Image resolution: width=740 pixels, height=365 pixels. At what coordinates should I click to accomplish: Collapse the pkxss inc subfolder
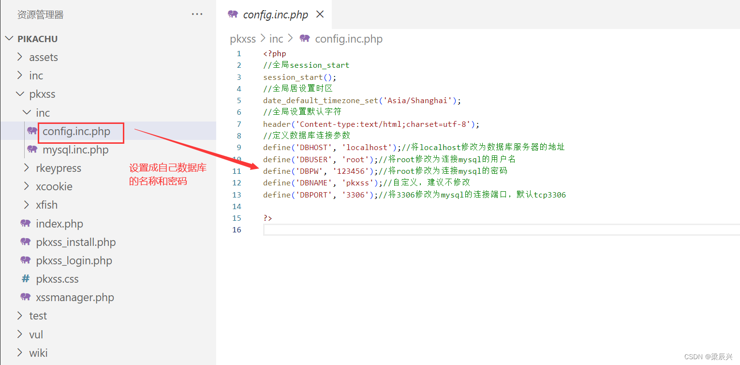pos(27,112)
